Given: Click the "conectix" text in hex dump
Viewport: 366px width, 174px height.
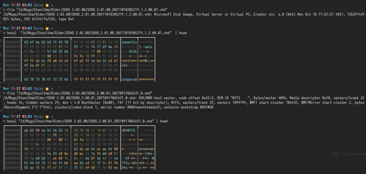Looking at the screenshot, I should point(129,42).
